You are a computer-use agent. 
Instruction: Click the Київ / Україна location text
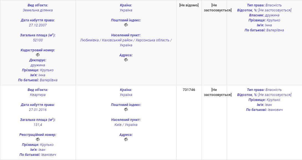coord(126,125)
